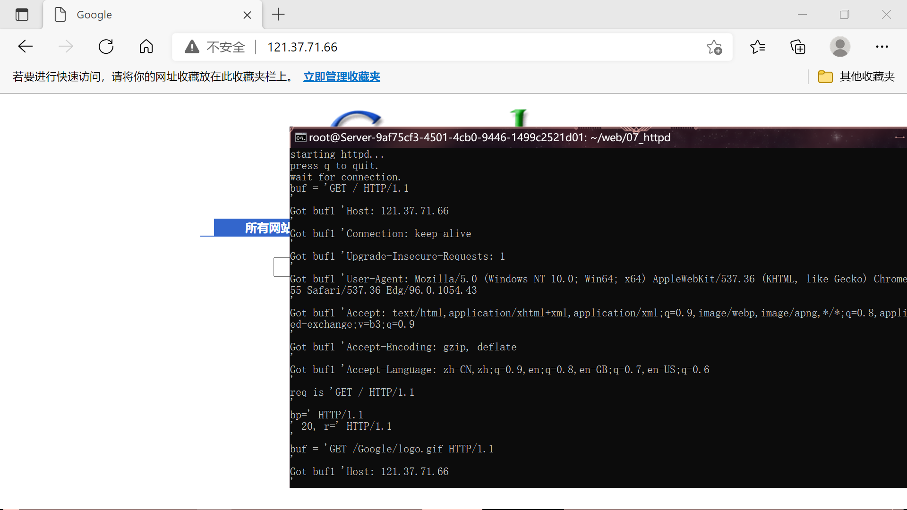Click the browser back arrow
This screenshot has width=907, height=510.
tap(26, 47)
